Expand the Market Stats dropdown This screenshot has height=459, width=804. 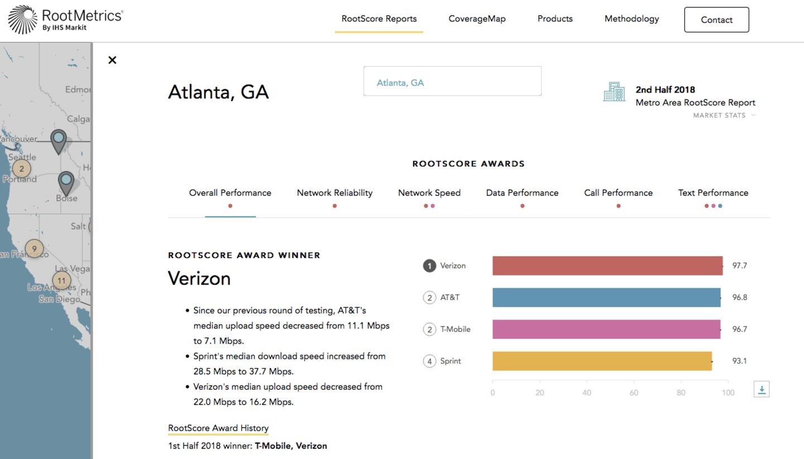click(x=724, y=115)
